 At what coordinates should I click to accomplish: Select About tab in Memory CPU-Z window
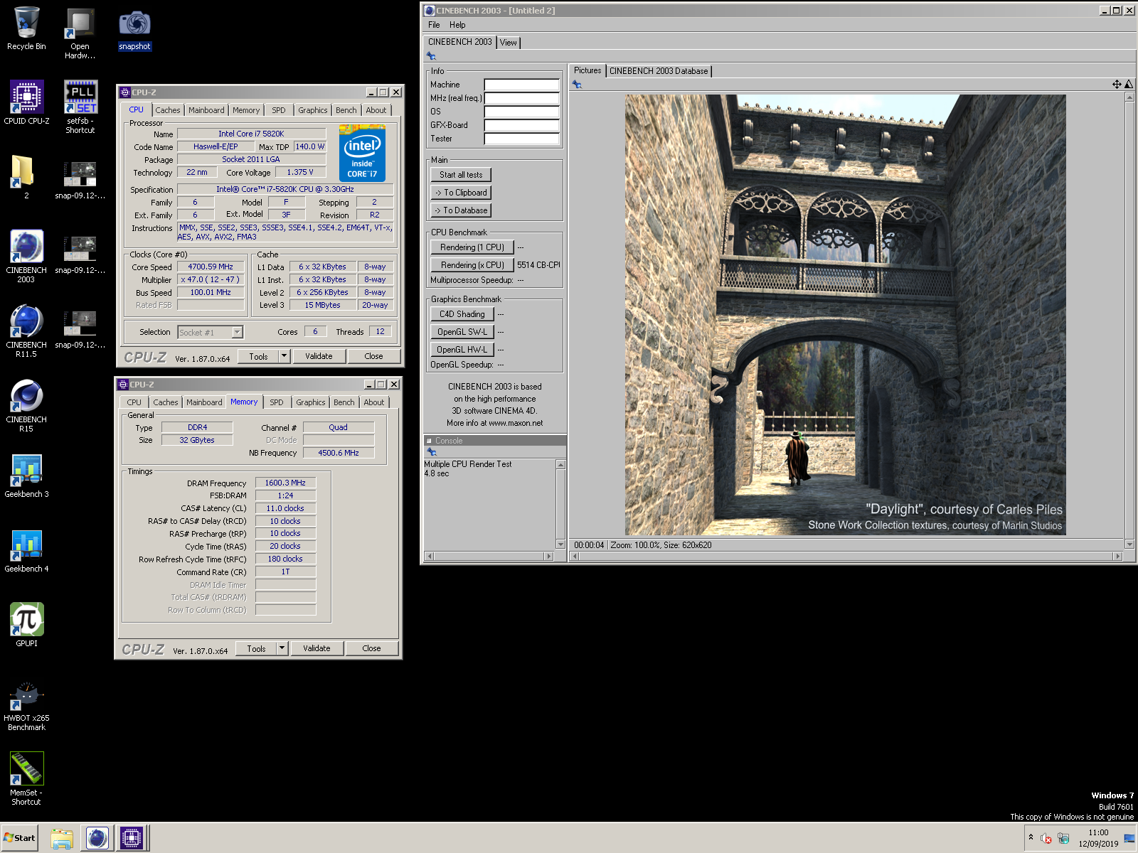pyautogui.click(x=374, y=402)
